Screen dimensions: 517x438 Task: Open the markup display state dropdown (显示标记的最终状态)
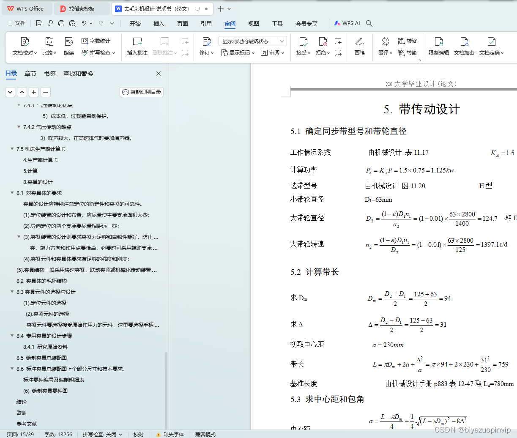(253, 41)
